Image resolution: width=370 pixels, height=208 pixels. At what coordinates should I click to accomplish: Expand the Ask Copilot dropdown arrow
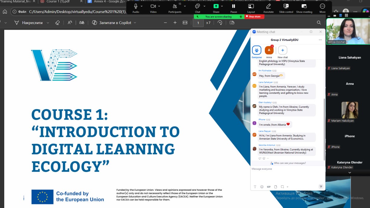[x=135, y=23]
